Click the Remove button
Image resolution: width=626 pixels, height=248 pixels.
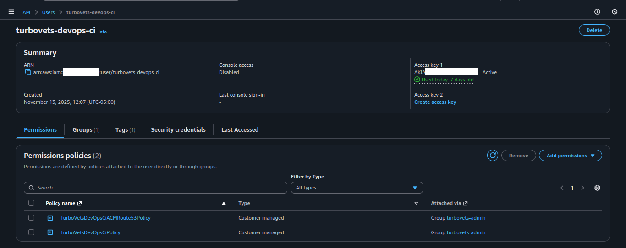click(x=519, y=156)
